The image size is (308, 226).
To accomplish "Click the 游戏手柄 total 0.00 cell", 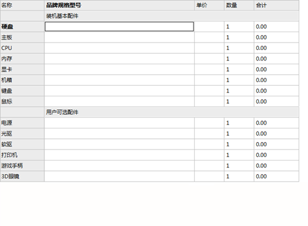I will (277, 165).
